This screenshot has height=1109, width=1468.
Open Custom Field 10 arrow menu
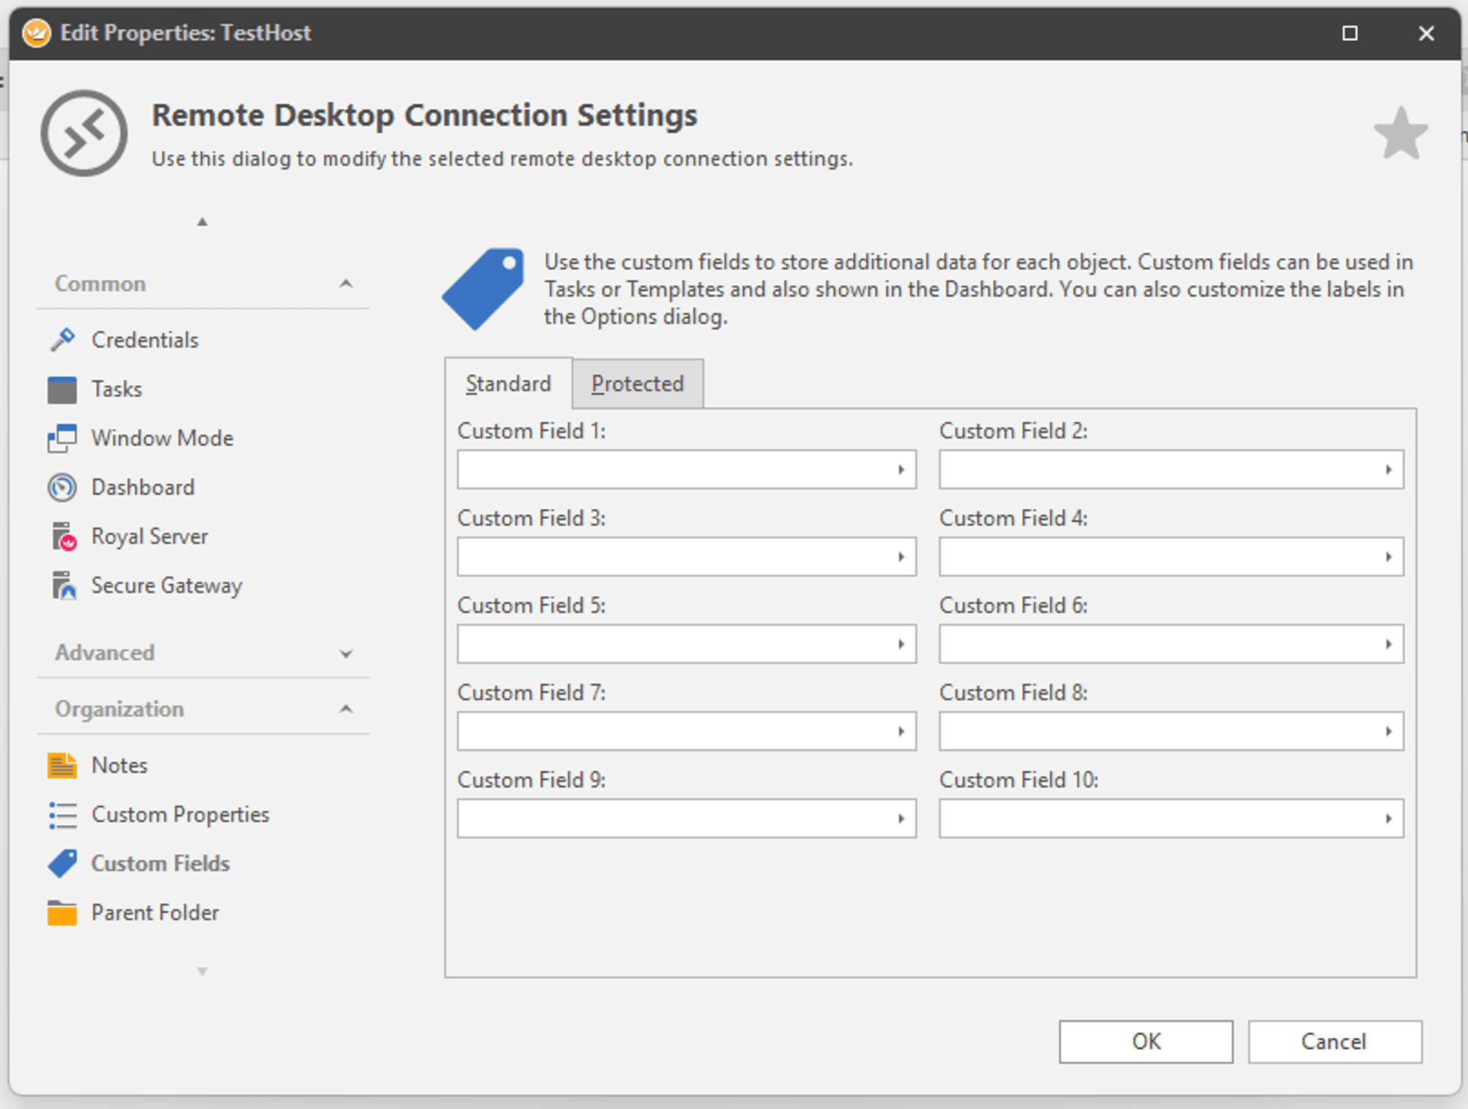(1388, 819)
